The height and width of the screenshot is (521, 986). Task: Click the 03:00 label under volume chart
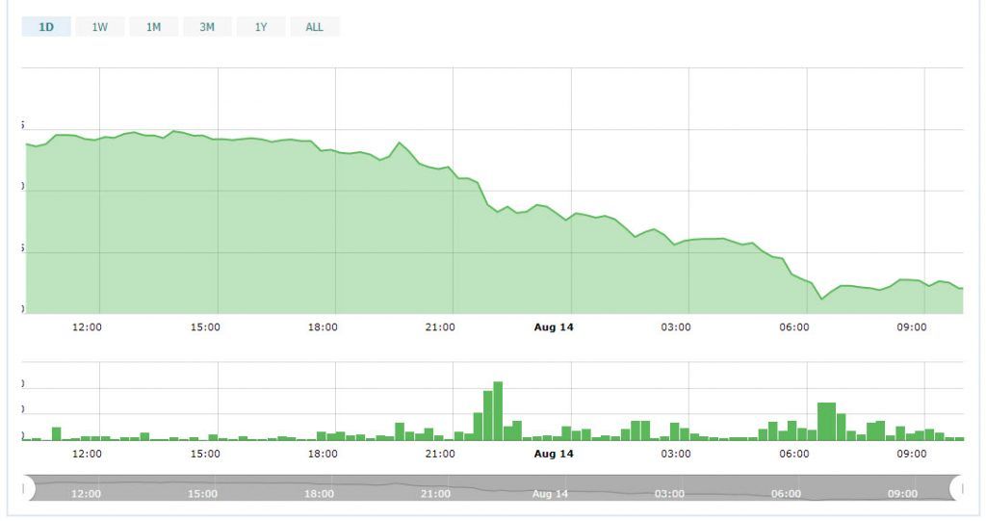click(675, 454)
